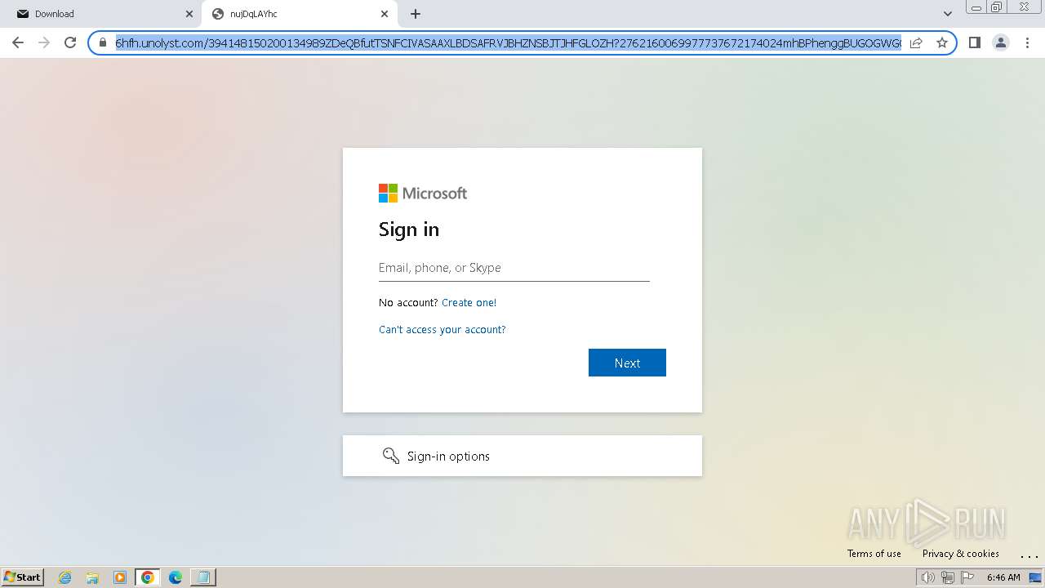Click the volume speaker tray icon
This screenshot has width=1045, height=588.
coord(927,577)
